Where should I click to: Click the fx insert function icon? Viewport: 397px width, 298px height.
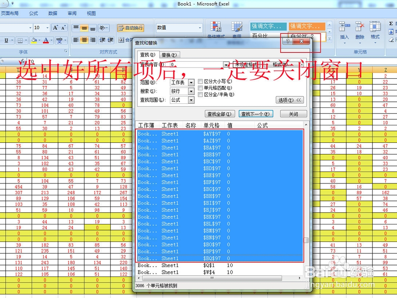pyautogui.click(x=23, y=61)
